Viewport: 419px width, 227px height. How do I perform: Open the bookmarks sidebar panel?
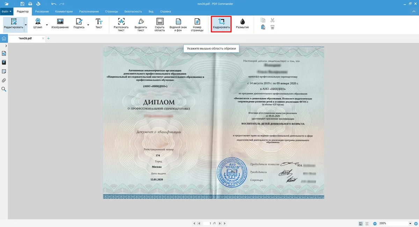(4, 63)
